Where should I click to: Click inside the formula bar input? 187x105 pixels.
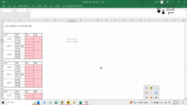pyautogui.click(x=107, y=13)
